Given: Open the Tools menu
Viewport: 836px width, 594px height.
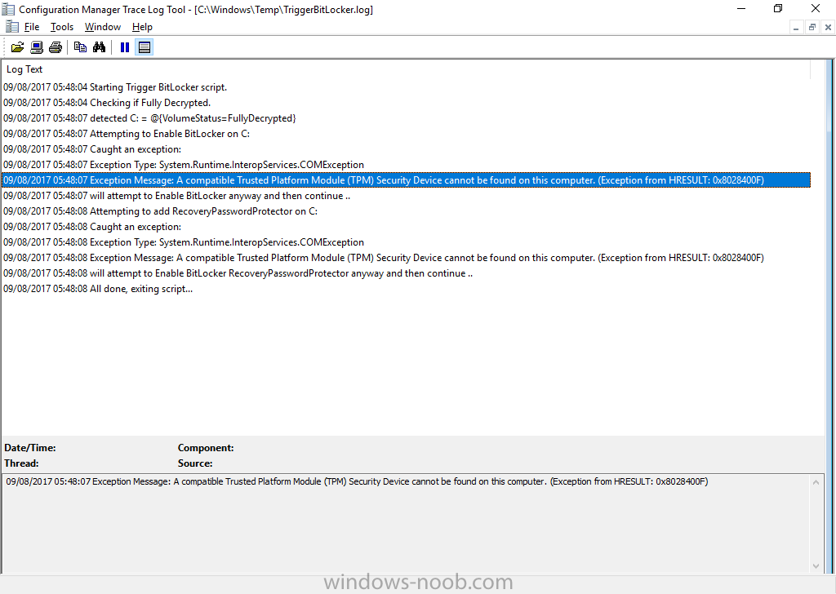Looking at the screenshot, I should coord(62,27).
